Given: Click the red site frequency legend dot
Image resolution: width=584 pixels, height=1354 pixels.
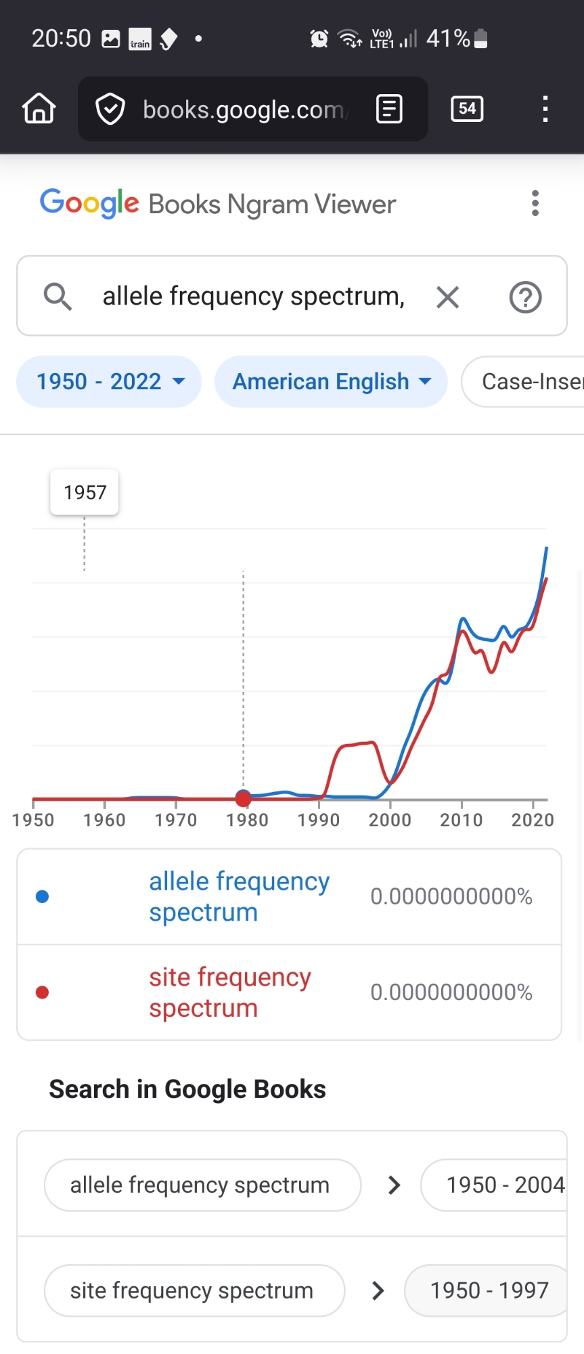Looking at the screenshot, I should click(42, 992).
